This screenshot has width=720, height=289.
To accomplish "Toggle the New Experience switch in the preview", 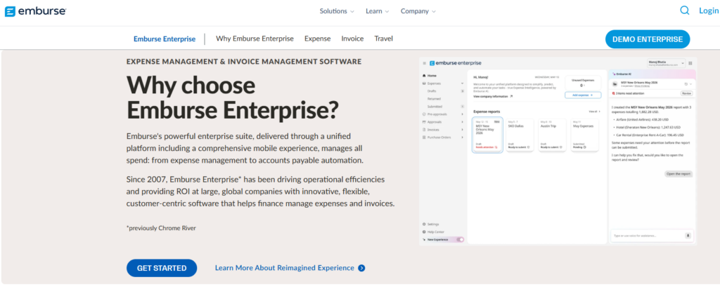I will (460, 239).
